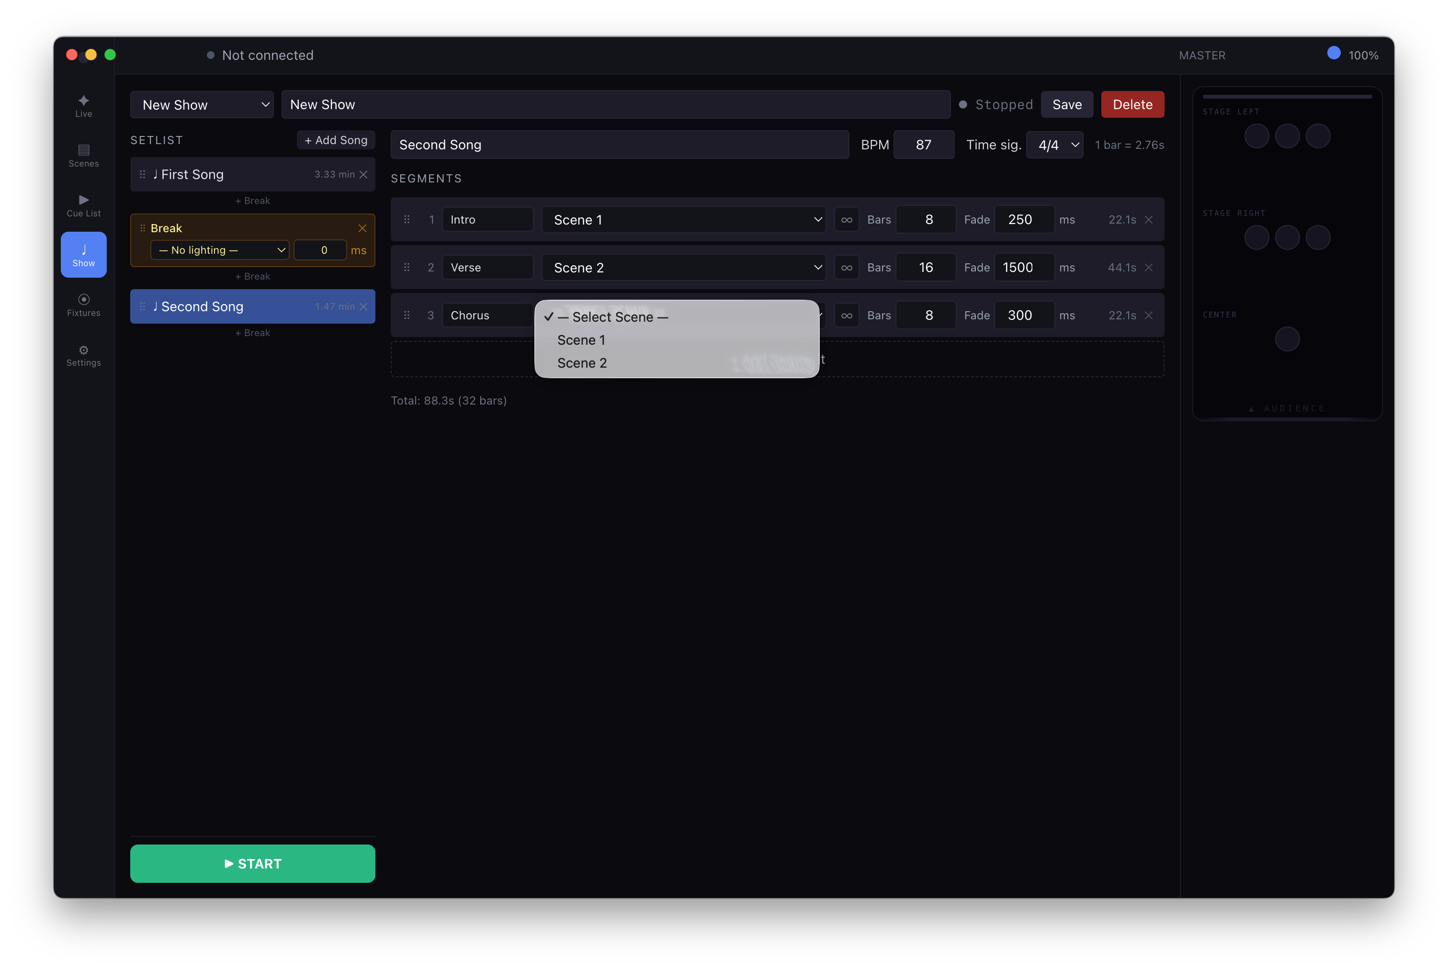Edit Verse Bars value 16
Screen dimensions: 1448x969
coord(925,267)
